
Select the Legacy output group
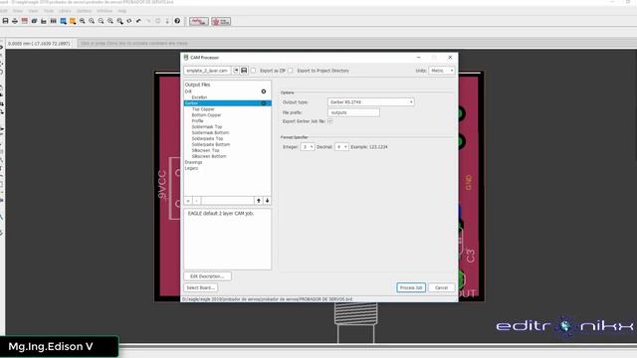pyautogui.click(x=191, y=168)
